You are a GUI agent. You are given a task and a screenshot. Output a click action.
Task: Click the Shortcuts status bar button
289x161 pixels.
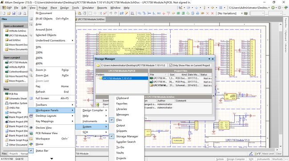pos(277,159)
